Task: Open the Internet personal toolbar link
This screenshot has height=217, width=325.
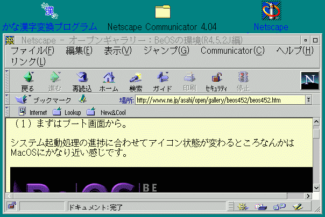Action: coord(33,112)
